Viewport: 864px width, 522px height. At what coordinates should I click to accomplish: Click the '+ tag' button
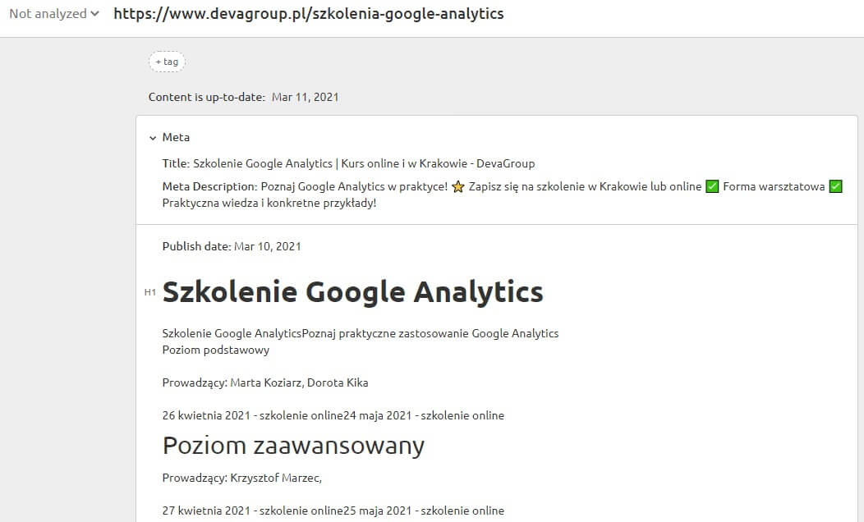coord(167,61)
